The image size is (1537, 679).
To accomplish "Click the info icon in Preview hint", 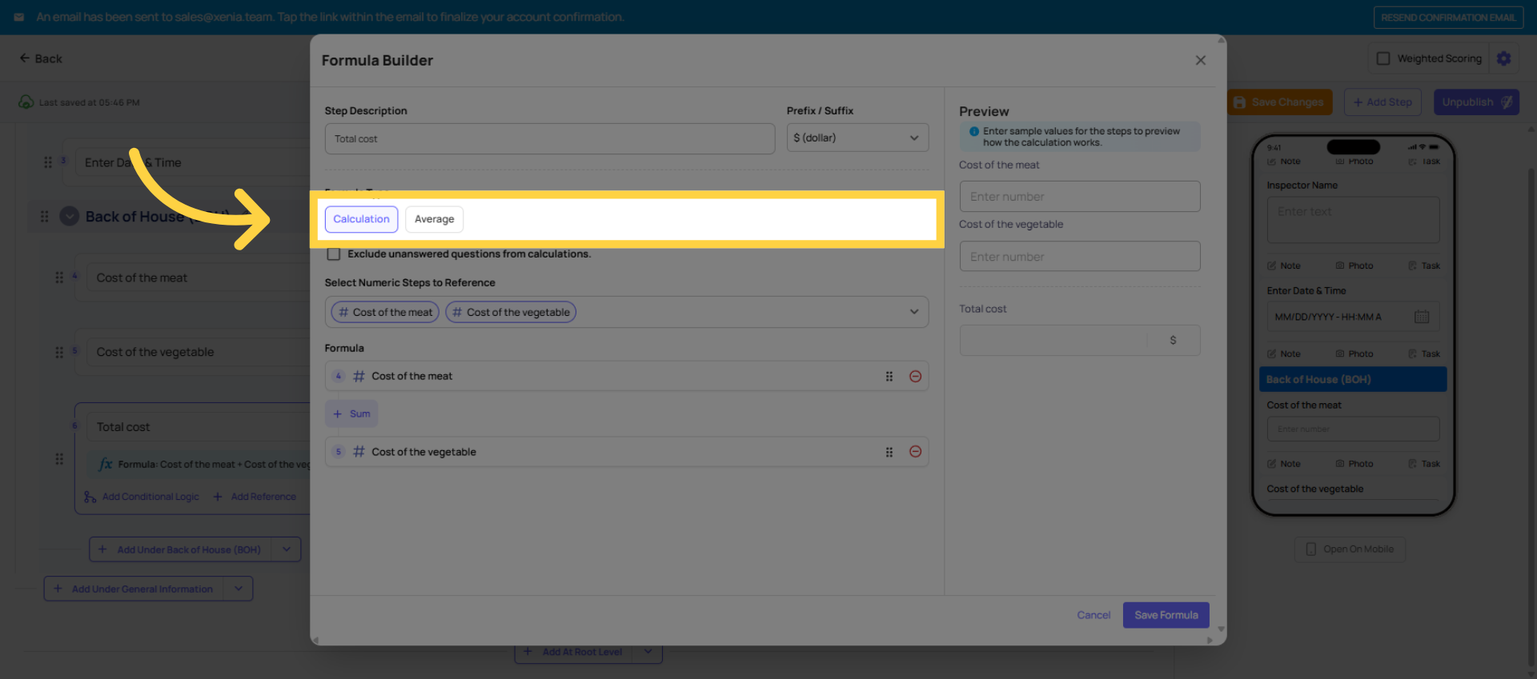I will click(x=973, y=131).
